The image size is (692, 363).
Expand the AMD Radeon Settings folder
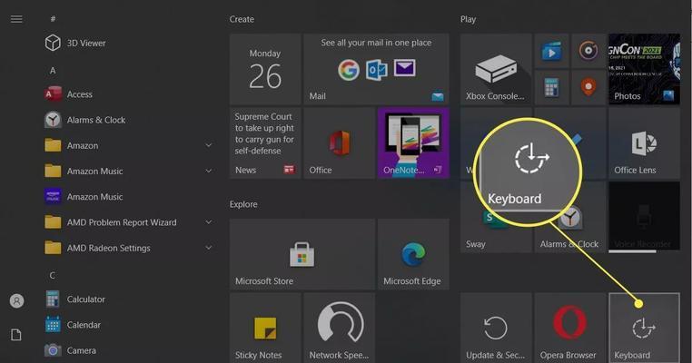[x=128, y=248]
